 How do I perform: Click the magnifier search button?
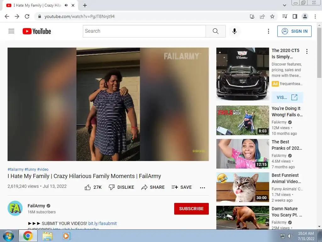(216, 31)
